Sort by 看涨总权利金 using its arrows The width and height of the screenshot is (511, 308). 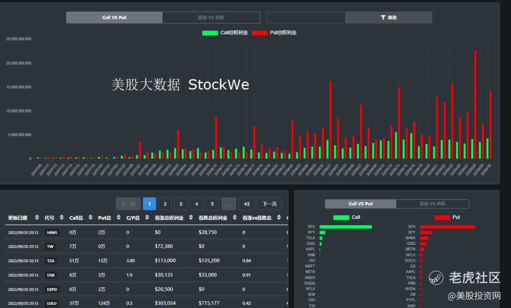click(x=191, y=217)
